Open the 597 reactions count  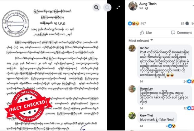[143, 24]
